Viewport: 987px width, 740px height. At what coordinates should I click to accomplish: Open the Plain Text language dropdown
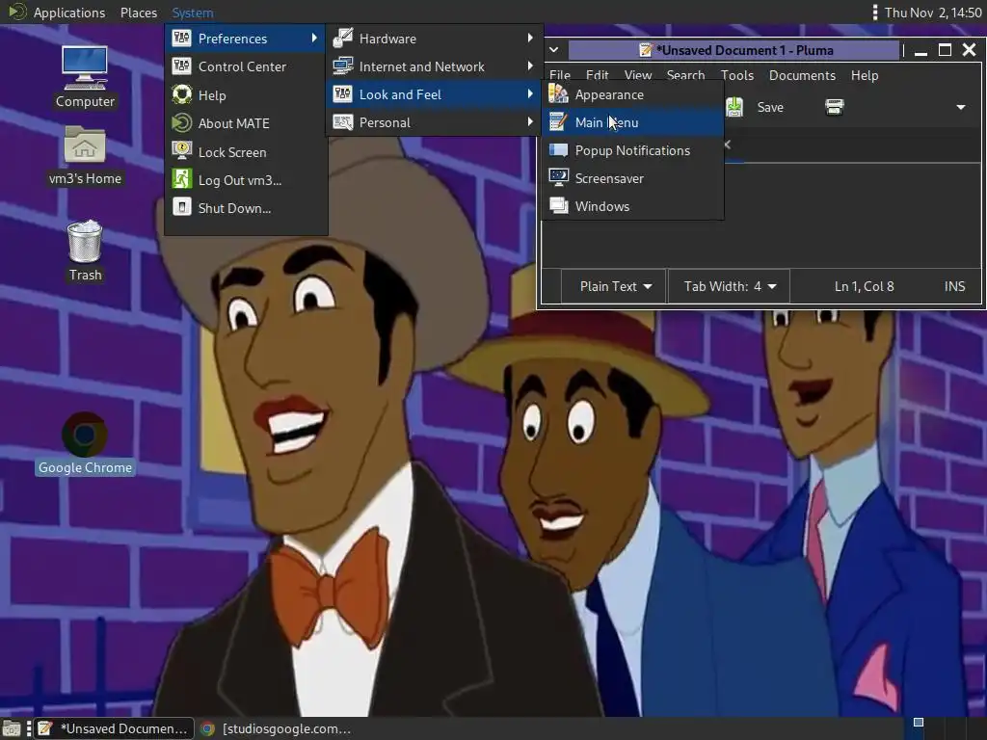614,286
